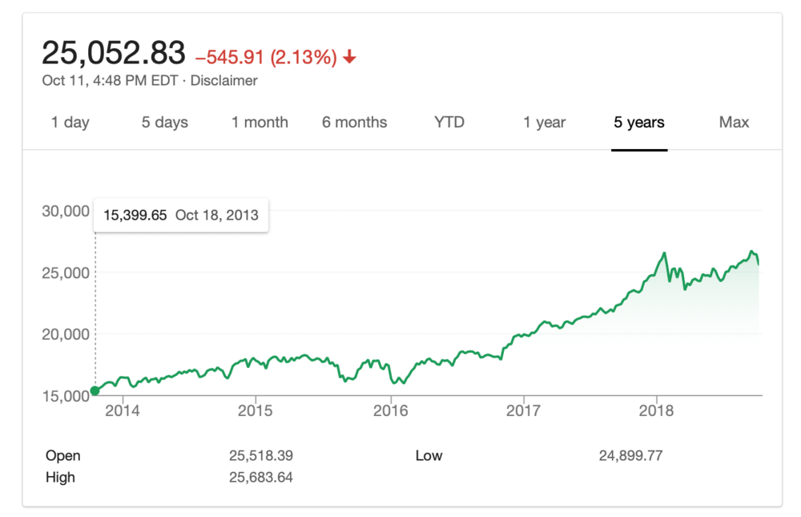The height and width of the screenshot is (517, 801).
Task: Switch to the 1 day view
Action: pos(69,122)
